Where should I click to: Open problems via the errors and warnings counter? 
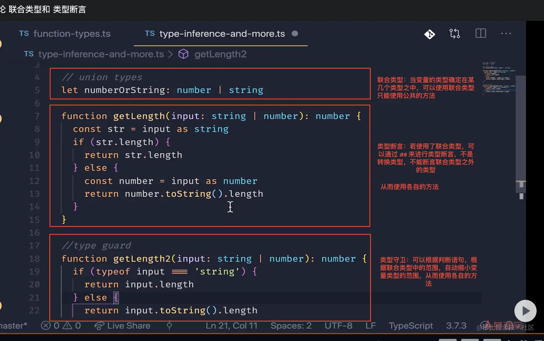(x=61, y=326)
